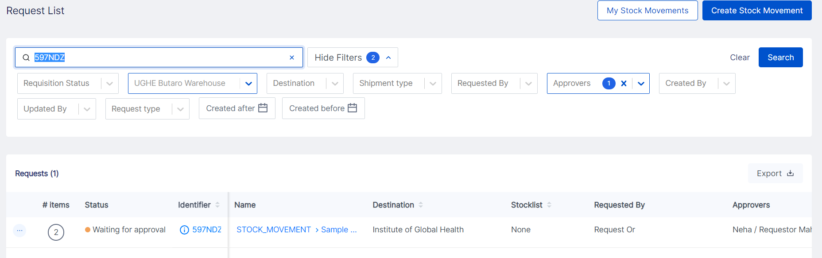This screenshot has height=258, width=822.
Task: Open My Stock Movements
Action: tap(647, 11)
